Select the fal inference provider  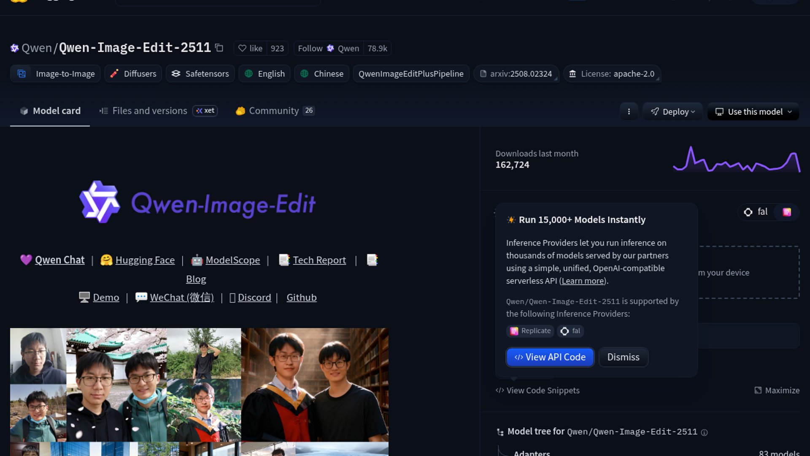[x=756, y=212]
